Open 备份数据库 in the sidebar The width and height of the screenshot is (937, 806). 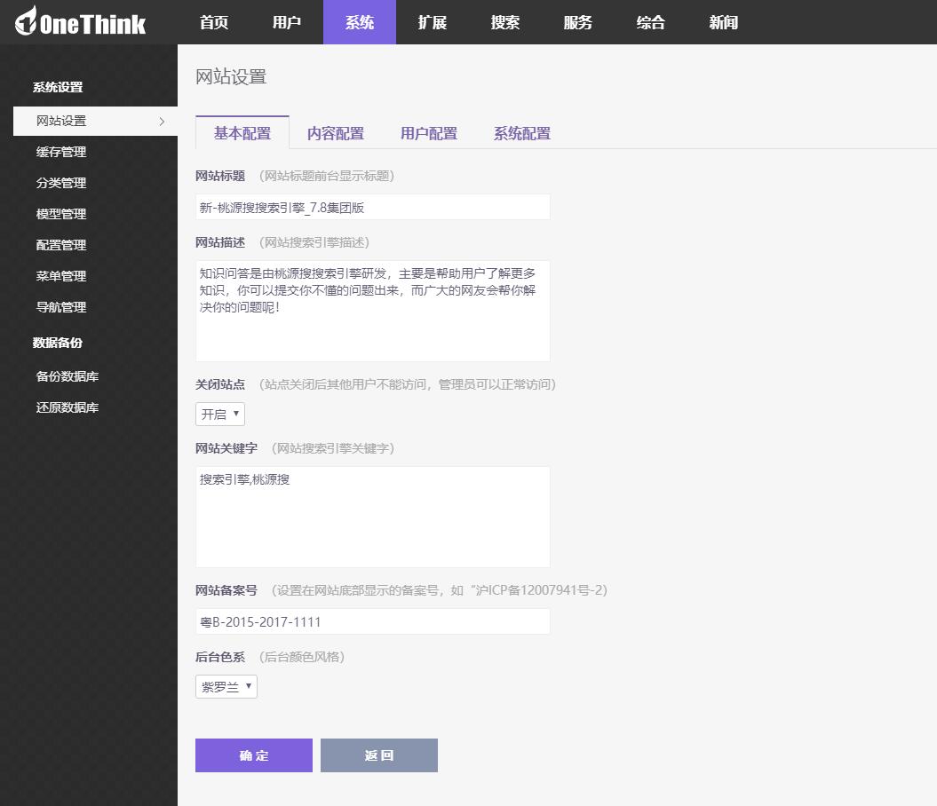(67, 376)
